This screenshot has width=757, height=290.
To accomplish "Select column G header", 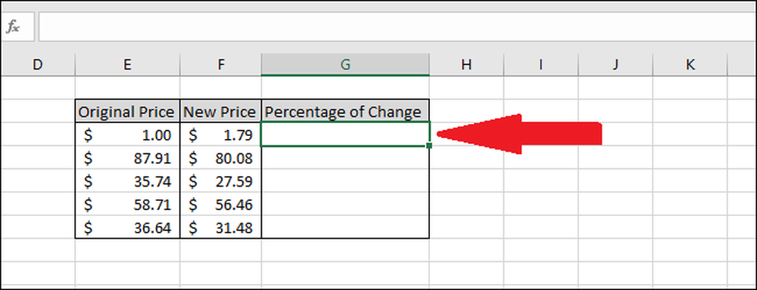I will (345, 64).
